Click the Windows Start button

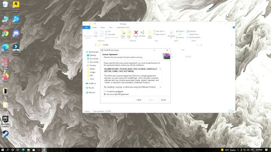tap(3, 150)
